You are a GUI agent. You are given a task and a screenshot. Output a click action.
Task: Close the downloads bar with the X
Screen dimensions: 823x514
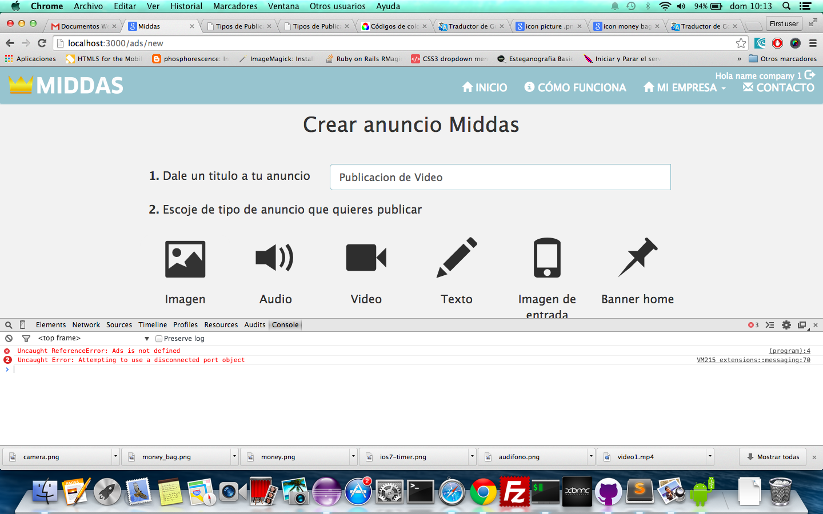pos(814,457)
